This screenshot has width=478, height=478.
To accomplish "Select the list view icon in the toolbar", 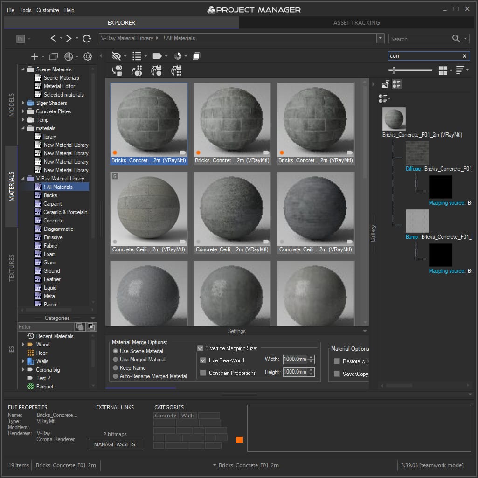I will (137, 56).
